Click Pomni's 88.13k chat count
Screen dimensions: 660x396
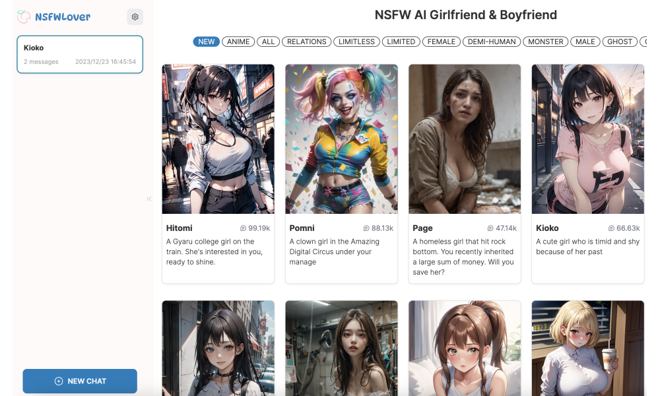tap(382, 228)
